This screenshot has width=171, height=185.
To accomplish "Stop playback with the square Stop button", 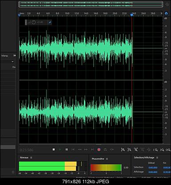I will pyautogui.click(x=54, y=150).
